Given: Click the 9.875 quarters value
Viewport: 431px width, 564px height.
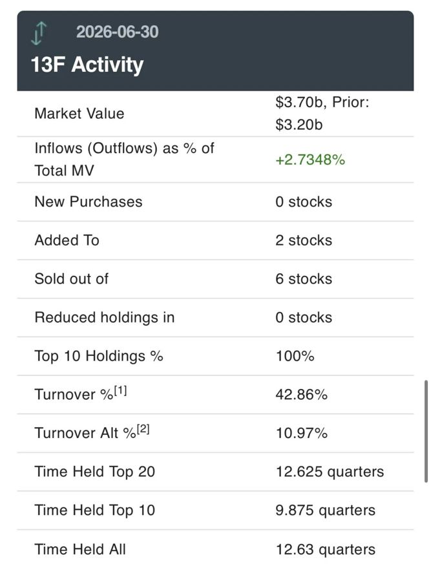Looking at the screenshot, I should 325,510.
